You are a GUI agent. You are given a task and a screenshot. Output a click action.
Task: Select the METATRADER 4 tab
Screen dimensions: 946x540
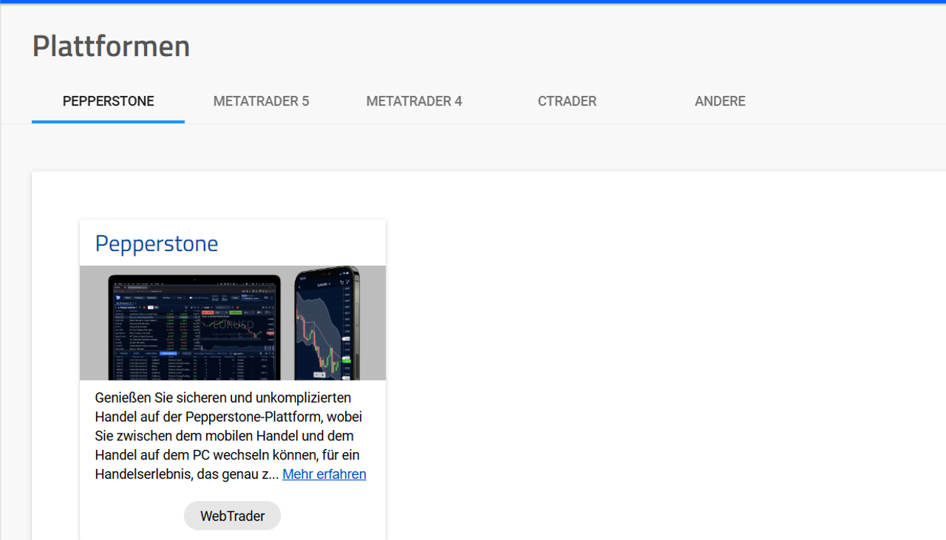tap(414, 101)
